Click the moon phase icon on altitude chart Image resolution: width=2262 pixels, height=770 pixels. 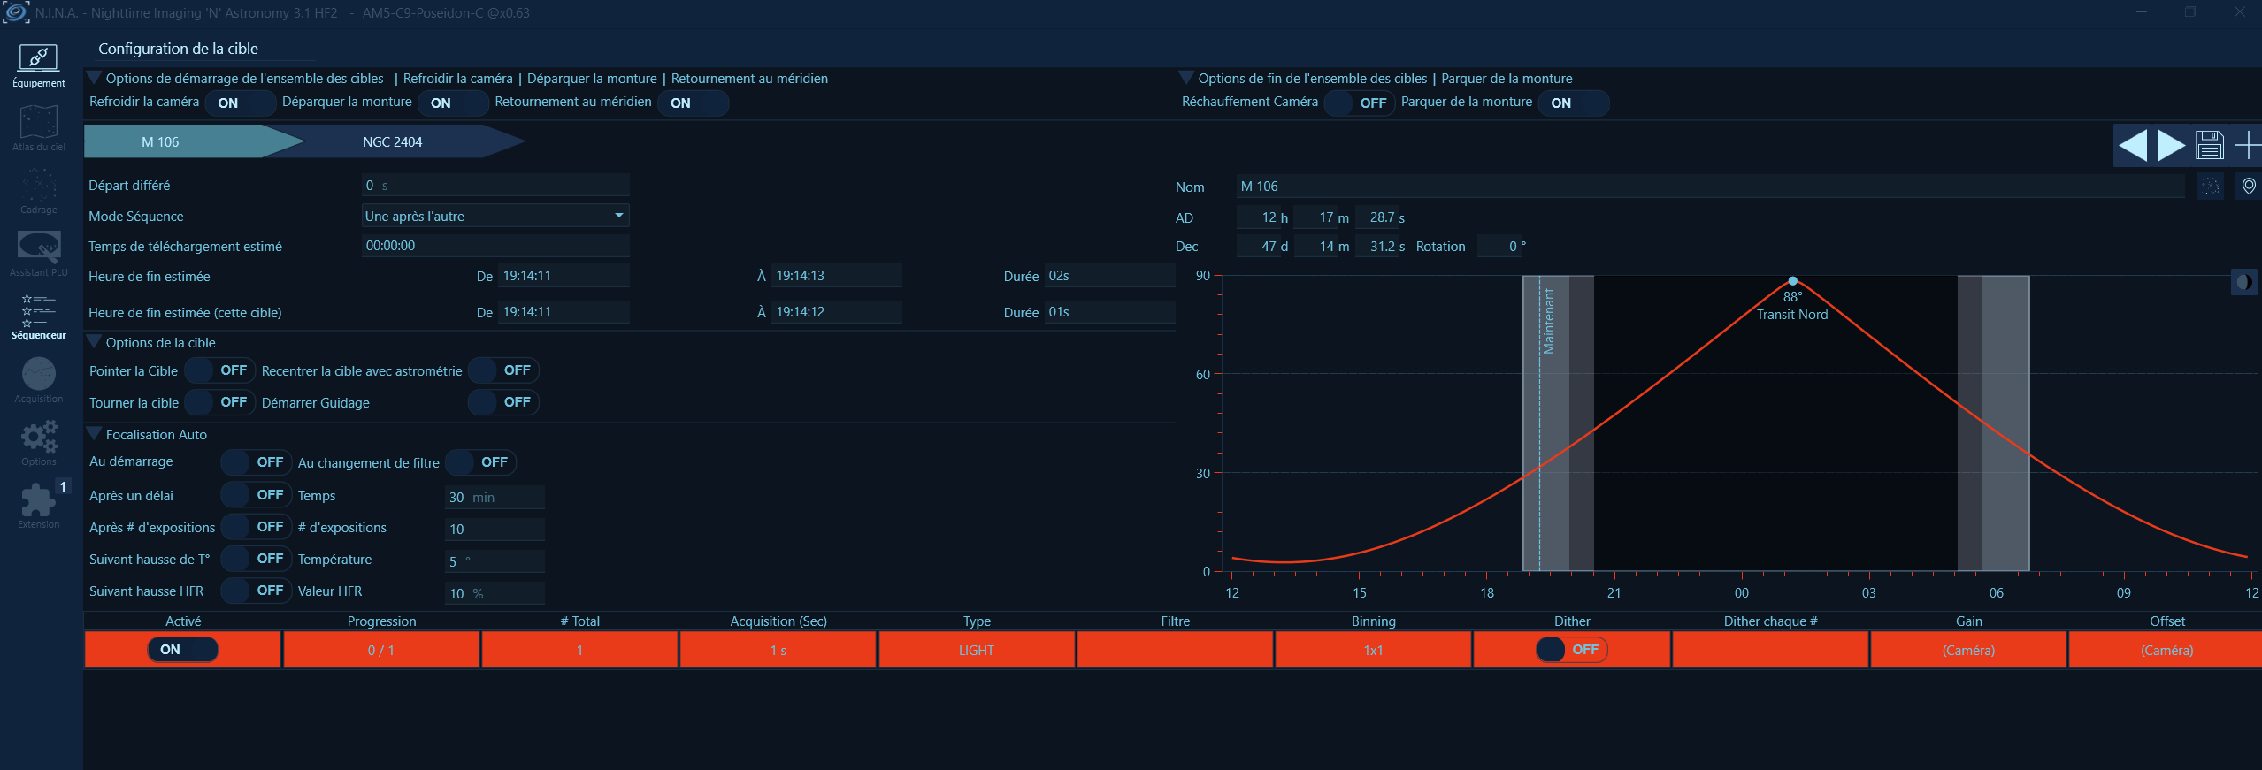pos(2244,282)
